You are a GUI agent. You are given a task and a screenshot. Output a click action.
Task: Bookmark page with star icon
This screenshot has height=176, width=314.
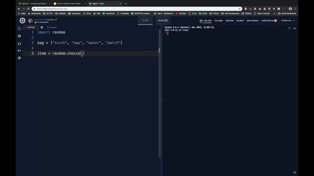tap(239, 9)
